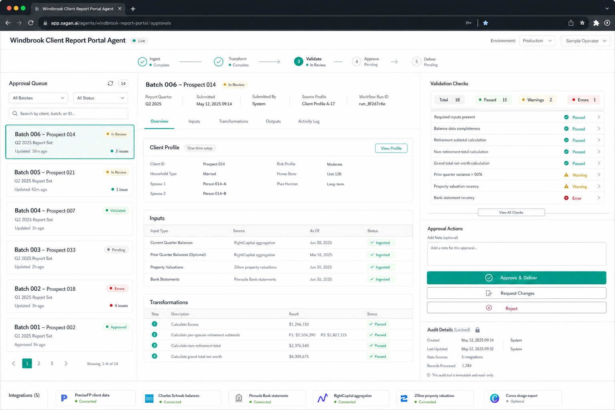Filter checks by Passed 15
Viewport: 615px width, 410px height.
pyautogui.click(x=492, y=100)
